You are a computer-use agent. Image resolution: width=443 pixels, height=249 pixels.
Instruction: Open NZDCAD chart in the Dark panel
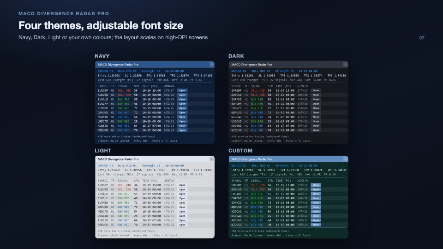click(316, 117)
